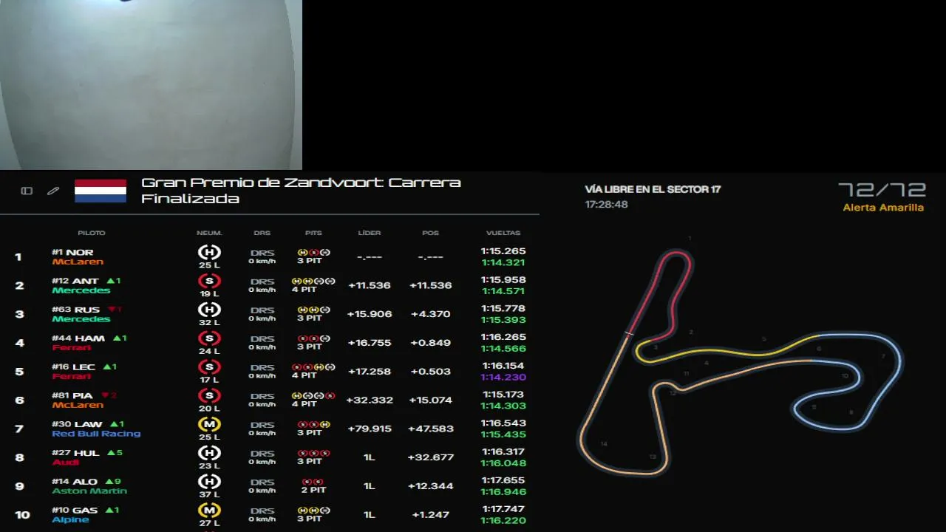Click the pencil edit icon
The width and height of the screenshot is (946, 532).
(x=53, y=191)
